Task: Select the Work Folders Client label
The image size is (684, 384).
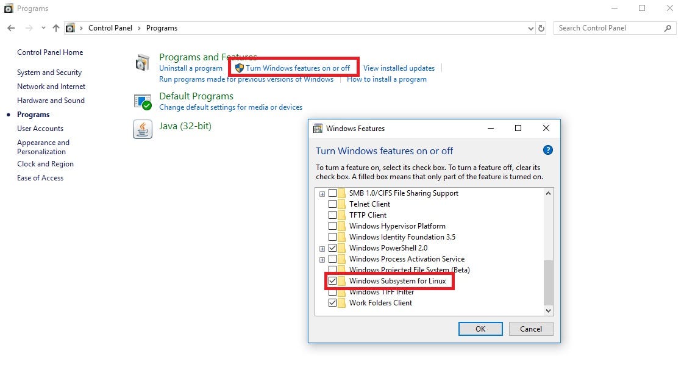Action: (x=380, y=302)
